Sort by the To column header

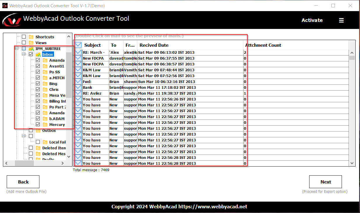pyautogui.click(x=116, y=45)
